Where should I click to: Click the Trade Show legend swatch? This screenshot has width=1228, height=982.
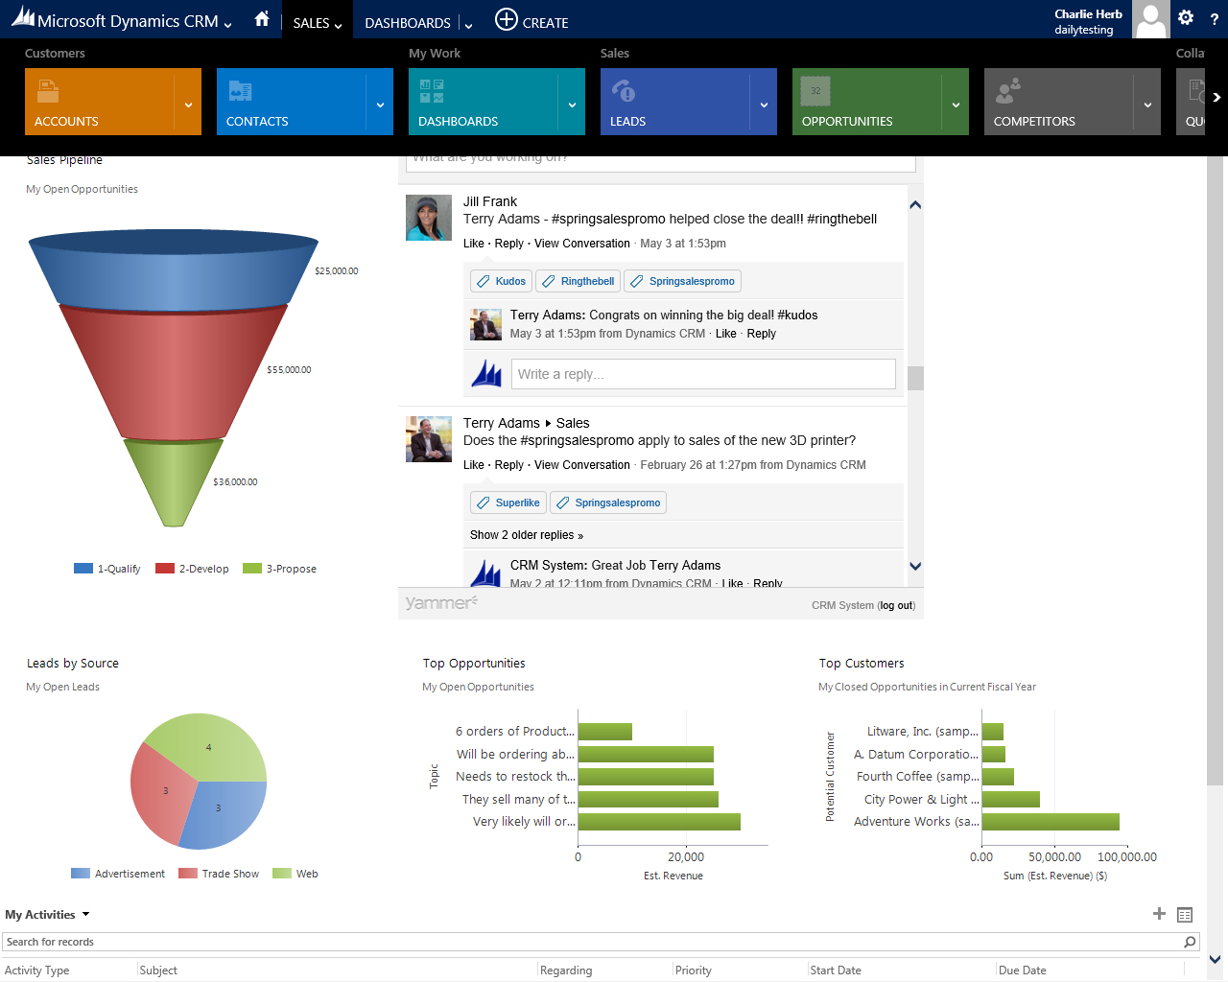coord(188,874)
